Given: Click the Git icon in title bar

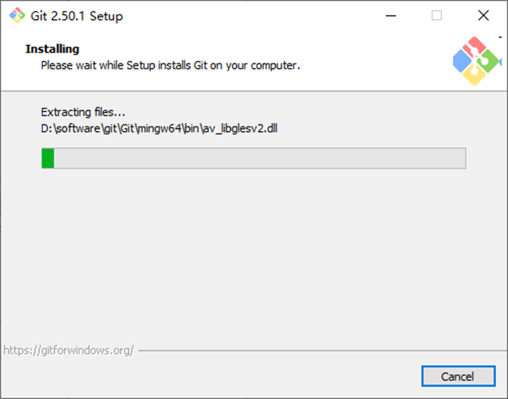Looking at the screenshot, I should coord(17,16).
